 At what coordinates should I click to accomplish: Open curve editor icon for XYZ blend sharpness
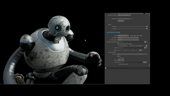(147, 42)
